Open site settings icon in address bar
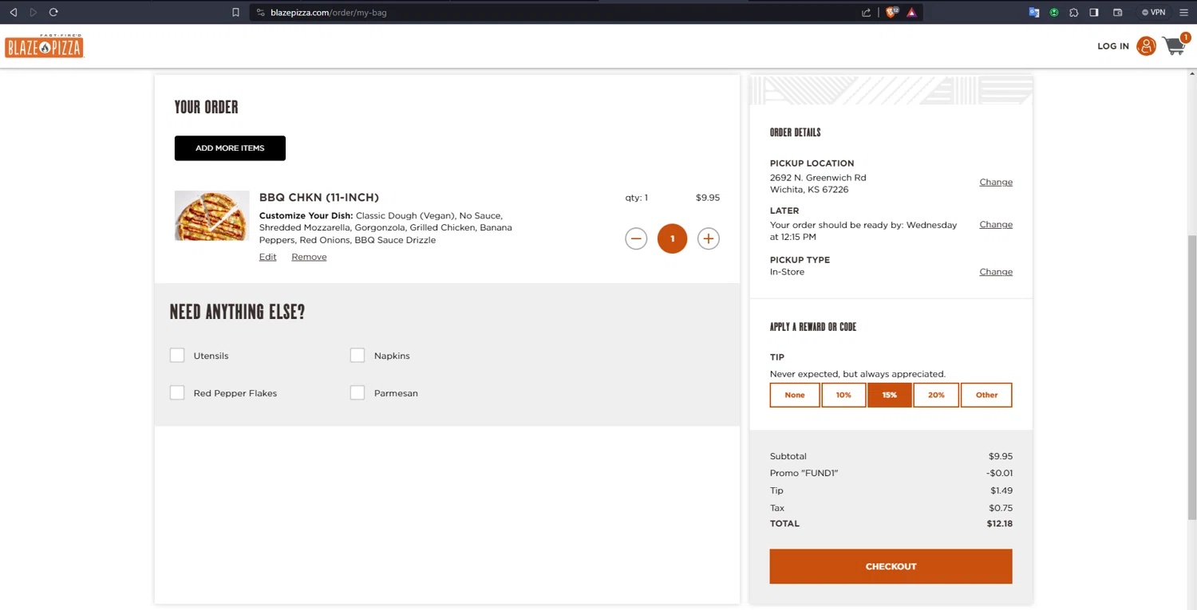The image size is (1197, 610). (x=260, y=12)
